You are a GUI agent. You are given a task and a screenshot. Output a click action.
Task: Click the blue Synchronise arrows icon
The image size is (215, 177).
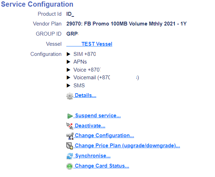click(x=70, y=156)
